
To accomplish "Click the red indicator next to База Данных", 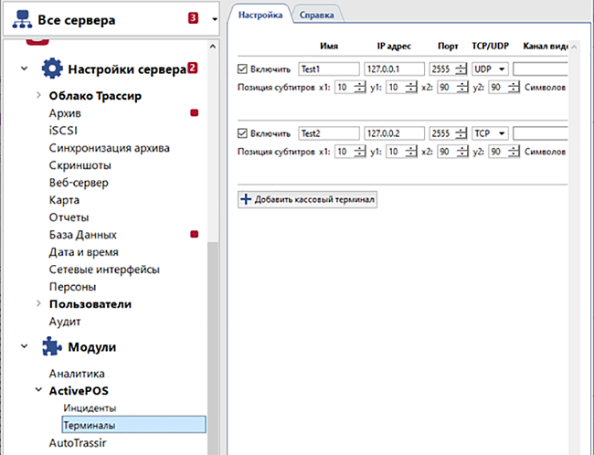I will point(195,235).
